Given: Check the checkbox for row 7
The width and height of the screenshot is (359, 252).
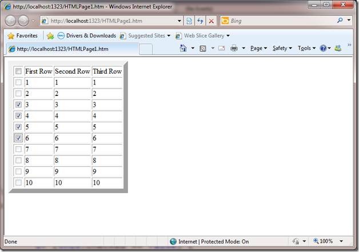Looking at the screenshot, I should [x=18, y=149].
